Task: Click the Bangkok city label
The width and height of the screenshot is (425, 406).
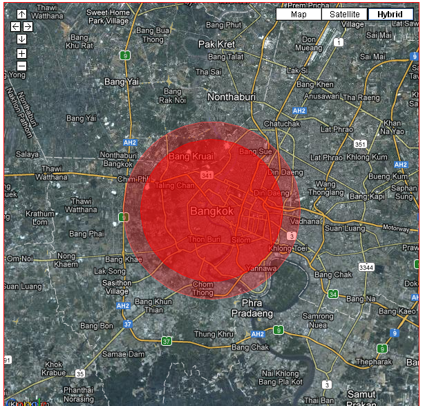Action: click(x=211, y=211)
